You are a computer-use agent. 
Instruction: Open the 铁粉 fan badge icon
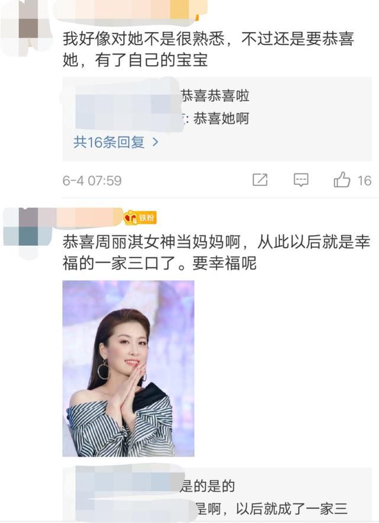(140, 218)
